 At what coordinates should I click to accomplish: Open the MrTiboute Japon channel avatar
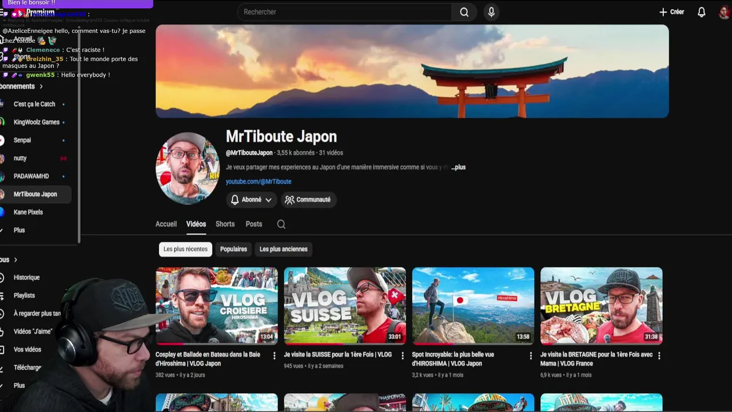tap(188, 168)
